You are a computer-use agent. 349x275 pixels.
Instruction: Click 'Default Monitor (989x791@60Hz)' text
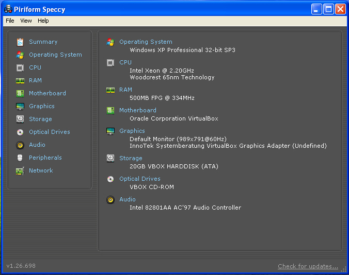coord(178,139)
